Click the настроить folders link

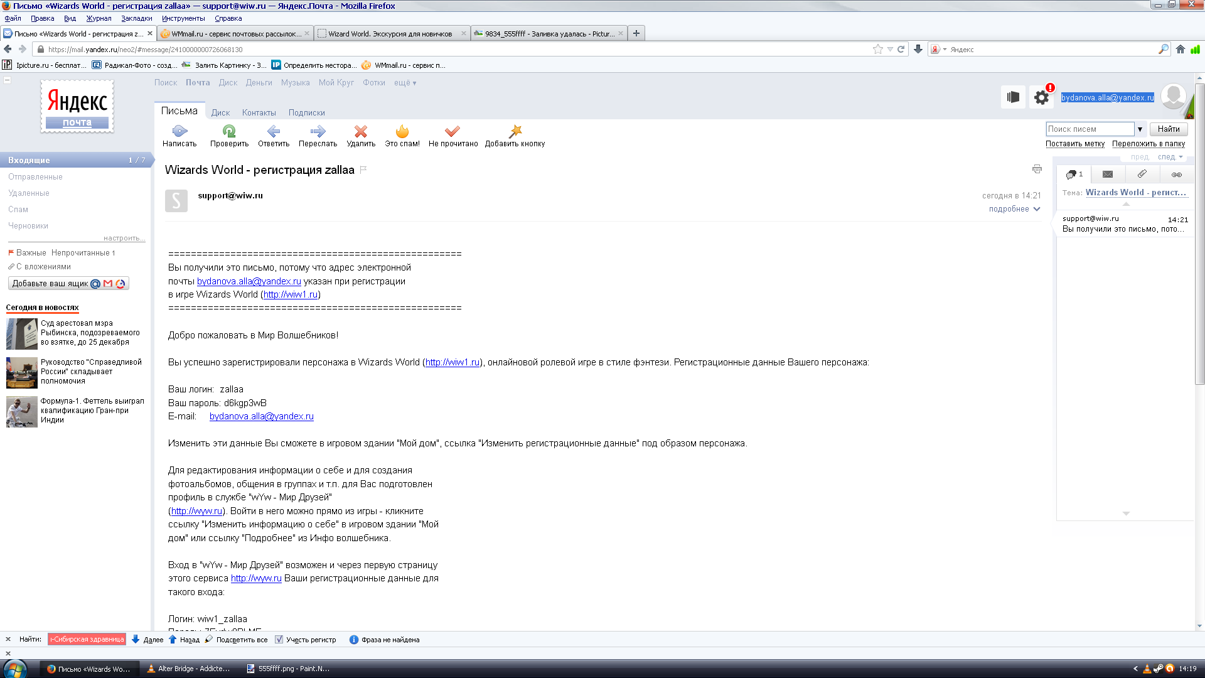124,238
